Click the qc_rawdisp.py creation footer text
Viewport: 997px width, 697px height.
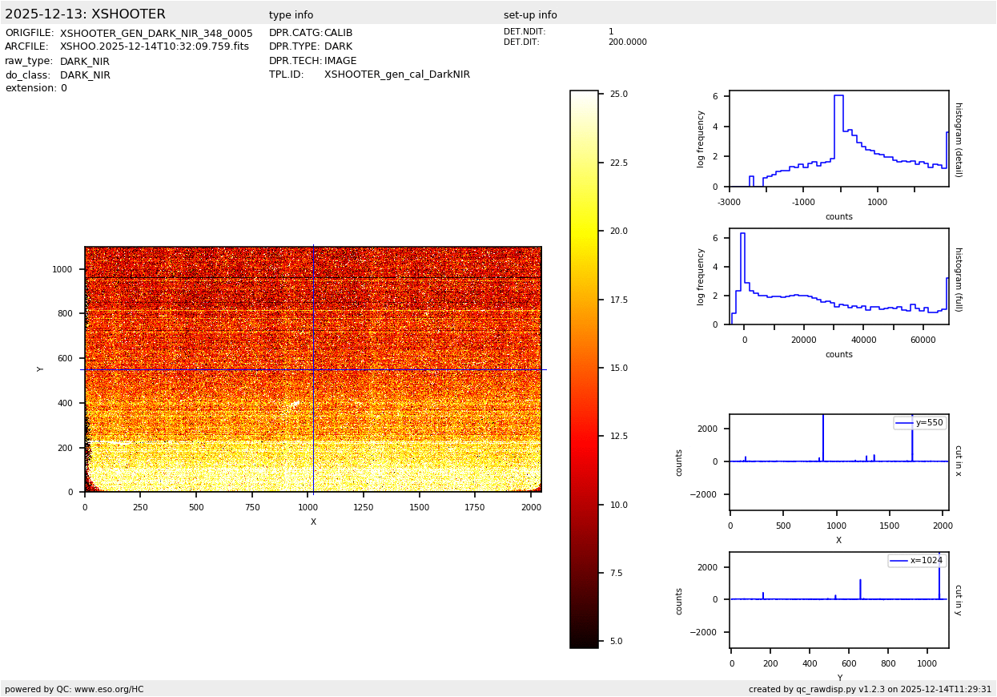pos(870,689)
